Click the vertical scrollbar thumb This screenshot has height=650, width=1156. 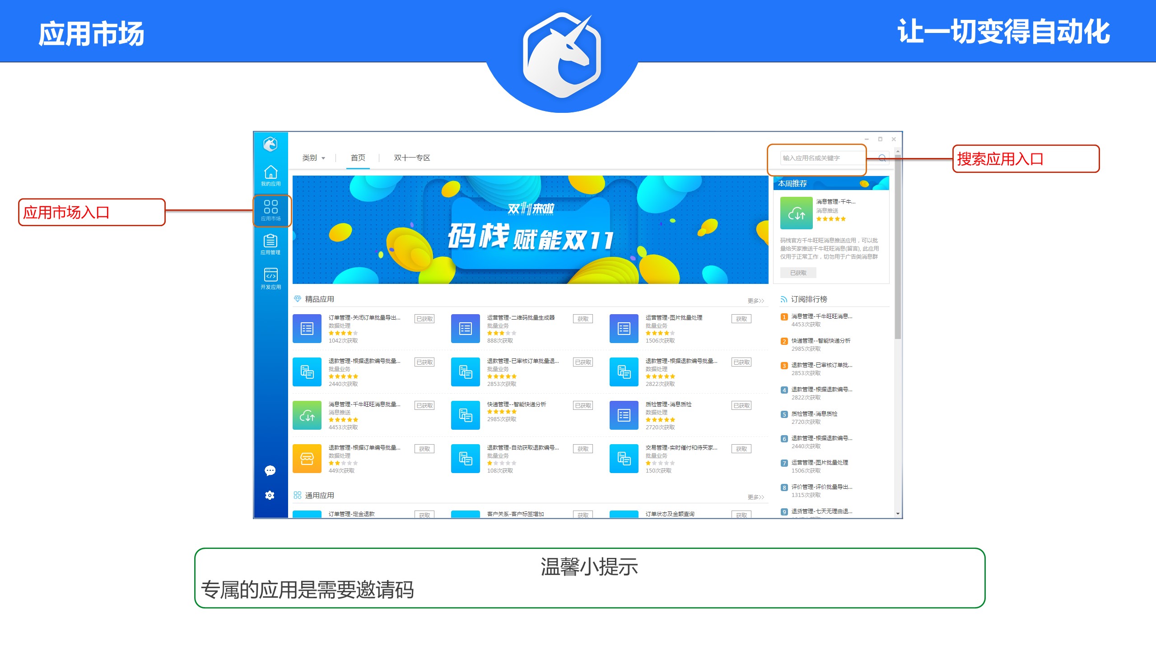(x=898, y=246)
